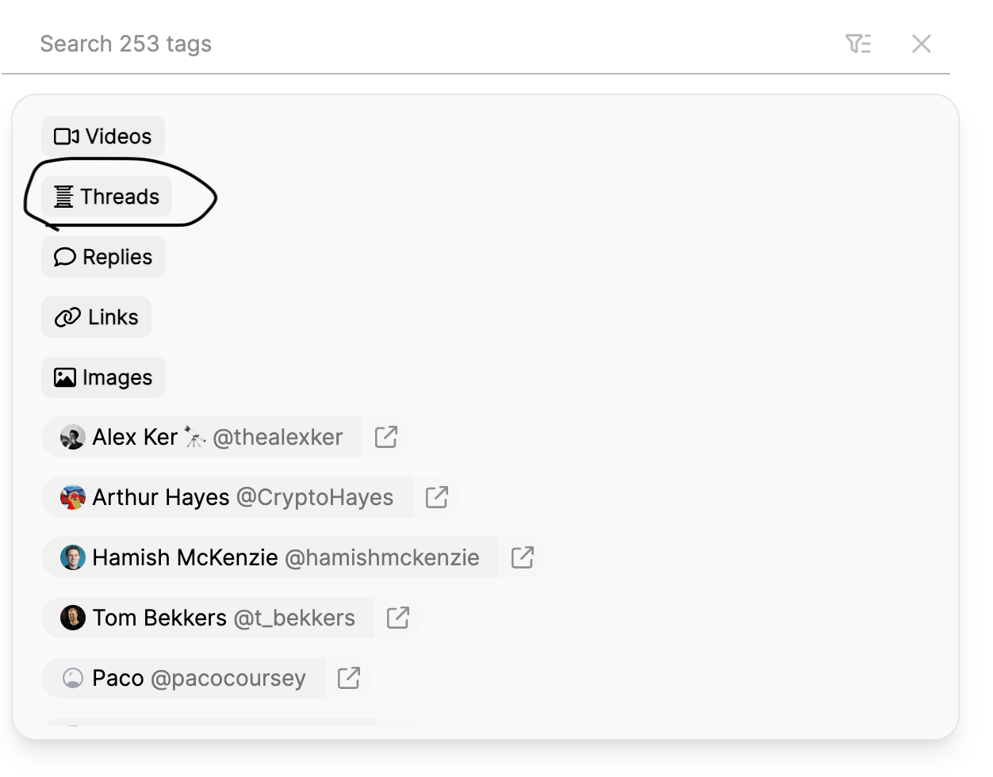Screen dimensions: 993x777
Task: Filter by Arthur Hayes @CryptoHayes
Action: [228, 497]
